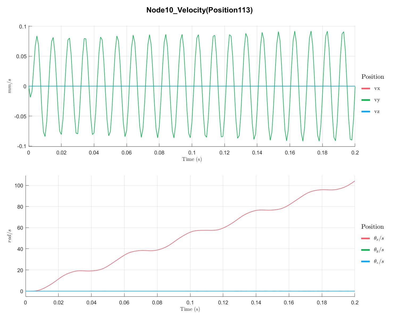Image resolution: width=399 pixels, height=319 pixels.
Task: Click the 0.1 tick on upper time axis
Action: coord(192,153)
